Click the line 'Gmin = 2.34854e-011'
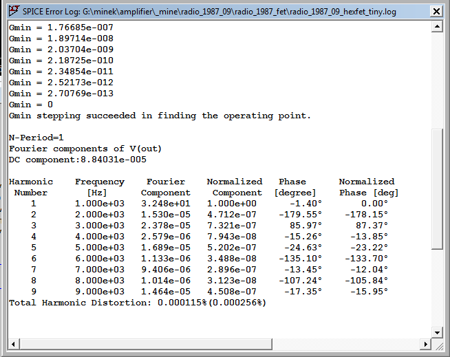The image size is (450, 357). click(x=61, y=72)
